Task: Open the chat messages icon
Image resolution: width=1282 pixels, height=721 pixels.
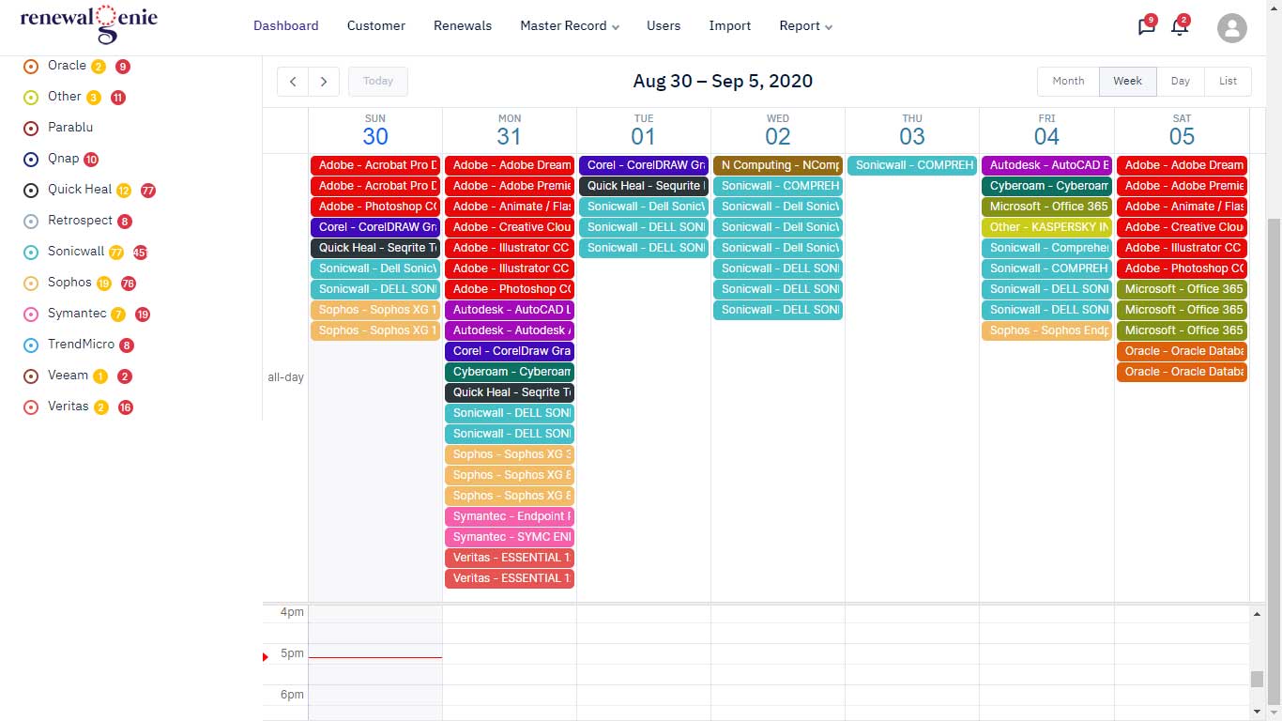Action: (x=1146, y=27)
